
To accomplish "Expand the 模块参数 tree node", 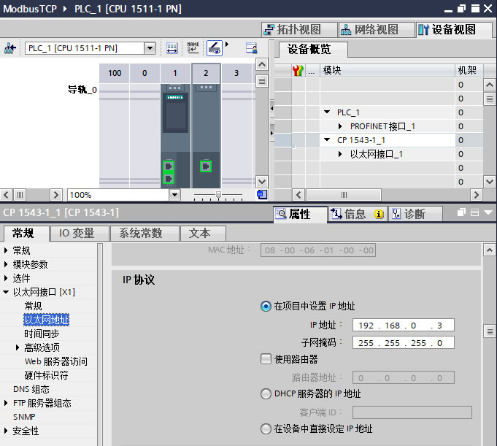I will 6,264.
